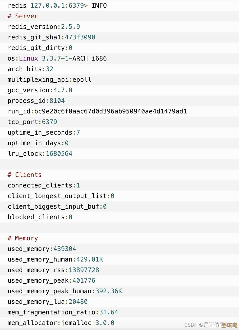Viewport: 239px width, 330px height.
Task: Click the '# Clients' section heading
Action: click(25, 175)
